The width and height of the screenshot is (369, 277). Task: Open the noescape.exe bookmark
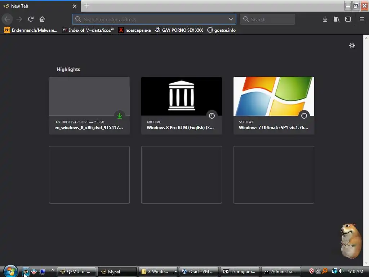[x=135, y=30]
